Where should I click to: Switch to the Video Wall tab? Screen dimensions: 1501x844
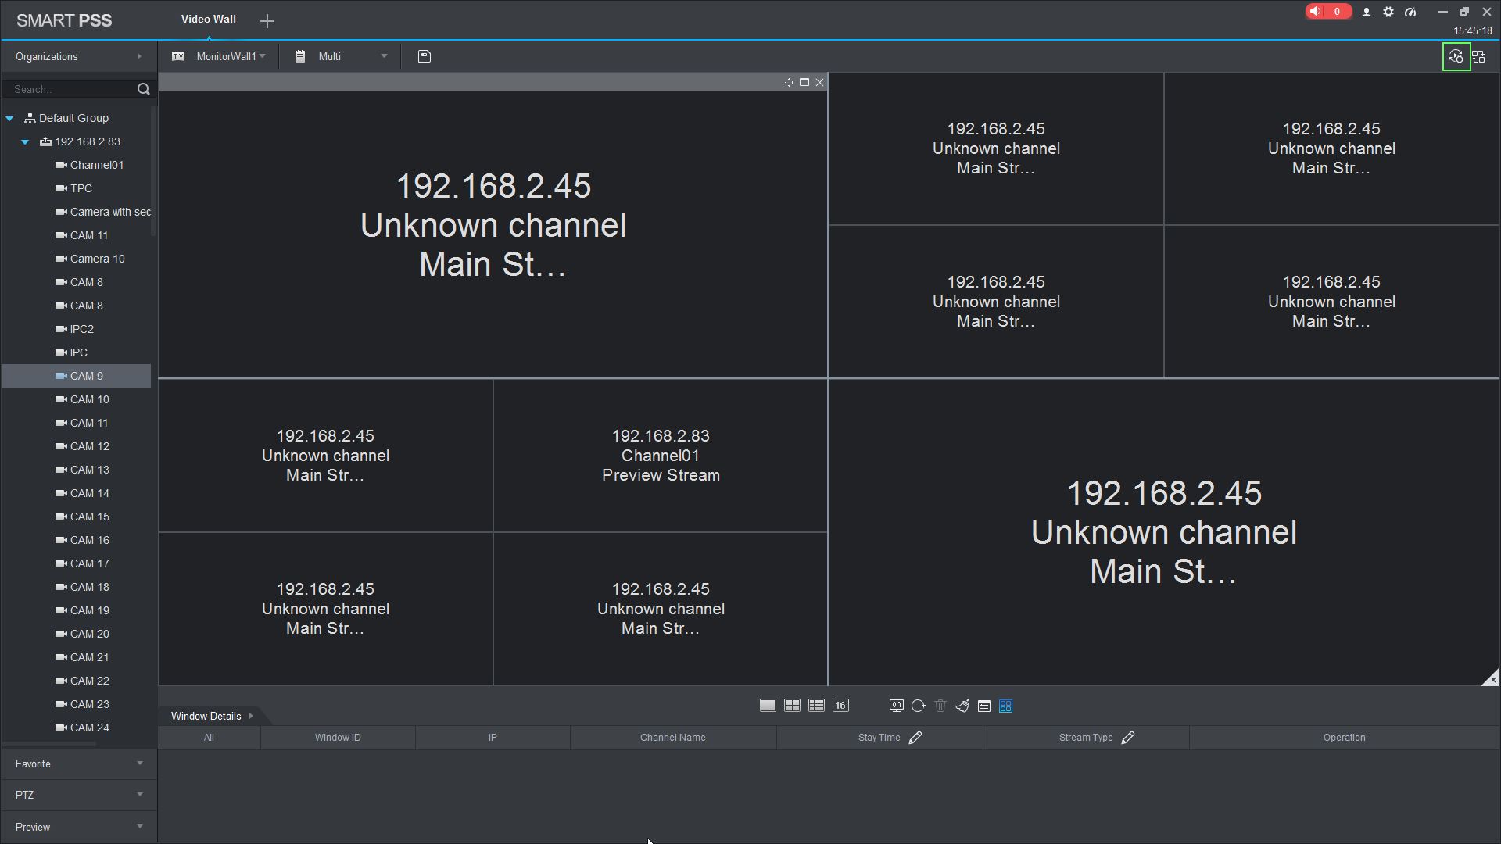coord(208,19)
